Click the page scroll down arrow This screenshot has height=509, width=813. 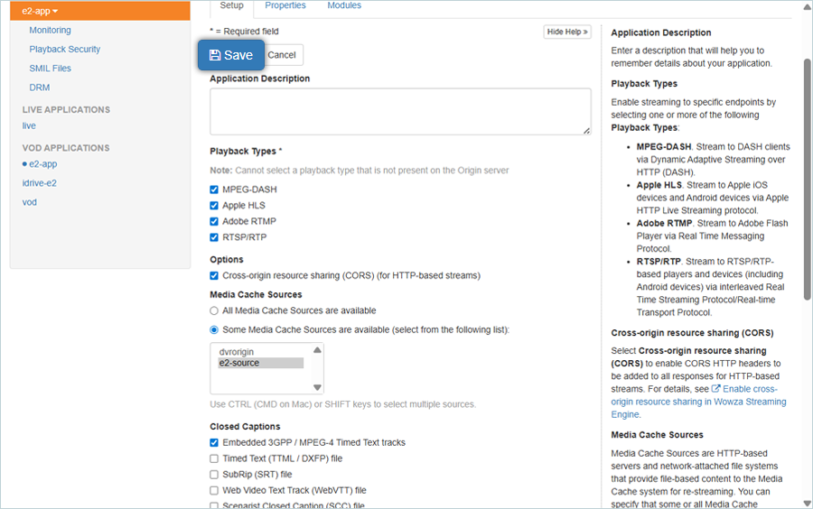[808, 503]
